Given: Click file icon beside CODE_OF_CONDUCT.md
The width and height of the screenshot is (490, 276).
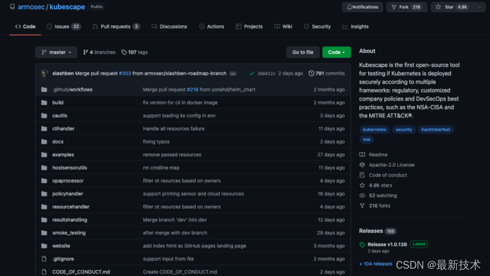Looking at the screenshot, I should (x=44, y=272).
